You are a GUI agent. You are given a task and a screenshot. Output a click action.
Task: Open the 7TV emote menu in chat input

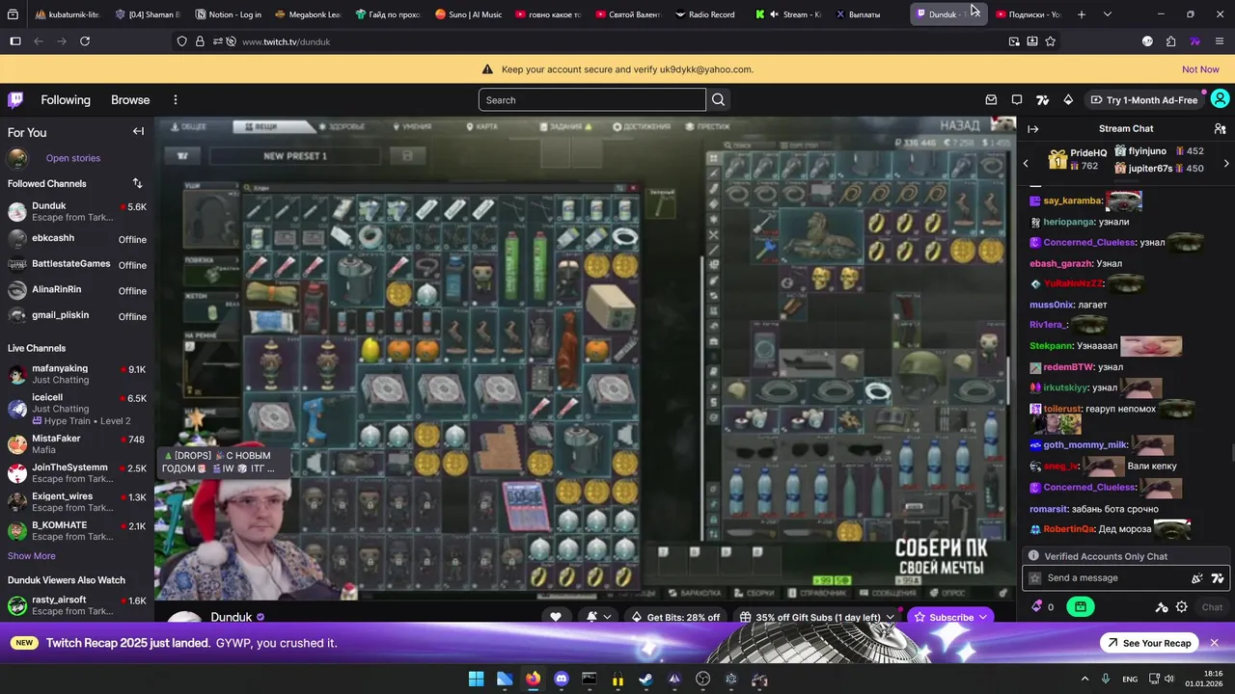(x=1218, y=578)
